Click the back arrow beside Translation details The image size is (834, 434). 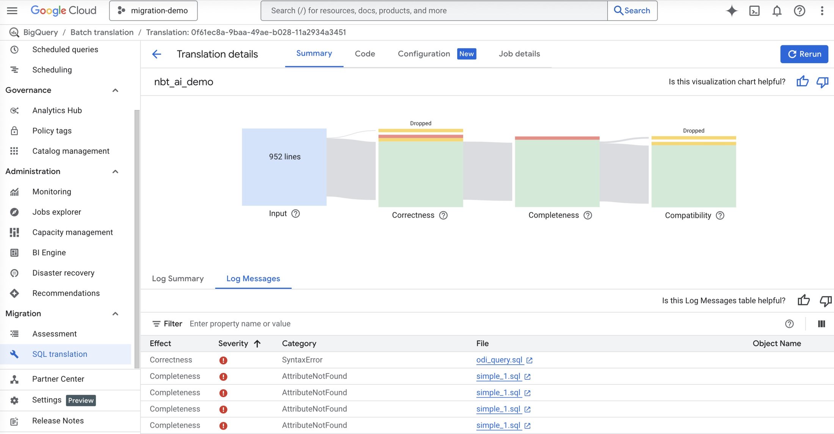coord(157,54)
